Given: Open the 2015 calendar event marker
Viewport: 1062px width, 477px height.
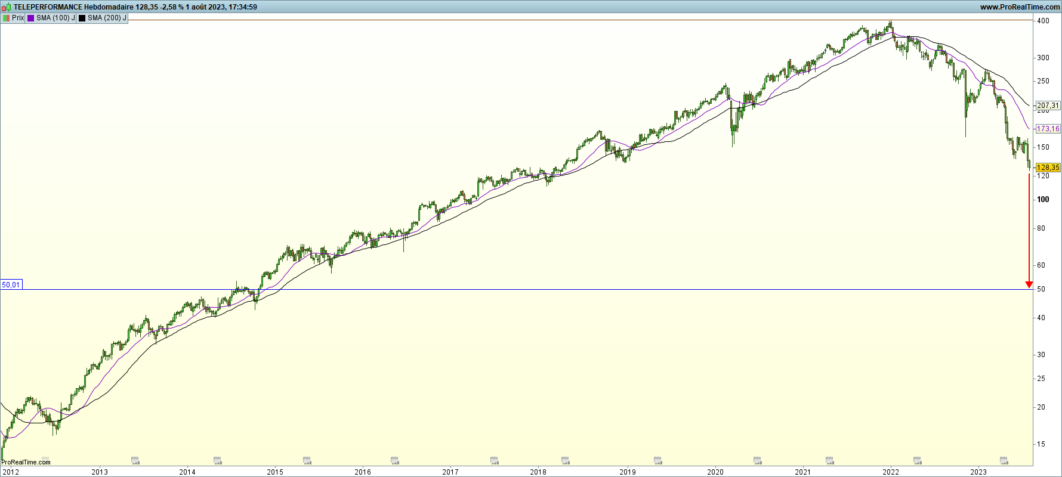Looking at the screenshot, I should pos(307,460).
